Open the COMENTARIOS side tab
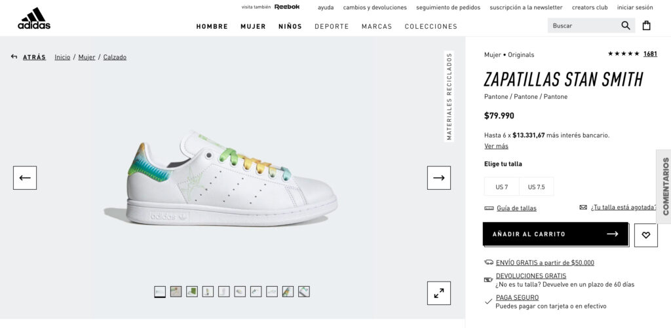Image resolution: width=671 pixels, height=328 pixels. pos(665,187)
